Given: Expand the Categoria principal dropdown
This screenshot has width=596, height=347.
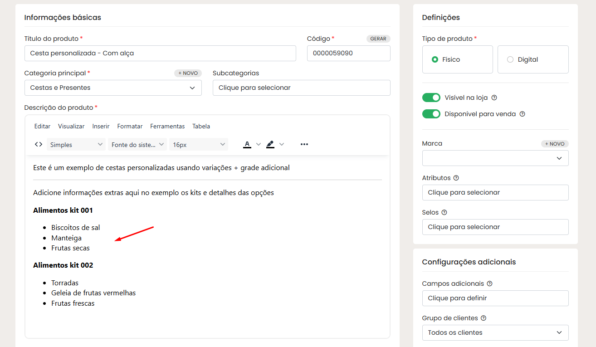Looking at the screenshot, I should tap(113, 88).
